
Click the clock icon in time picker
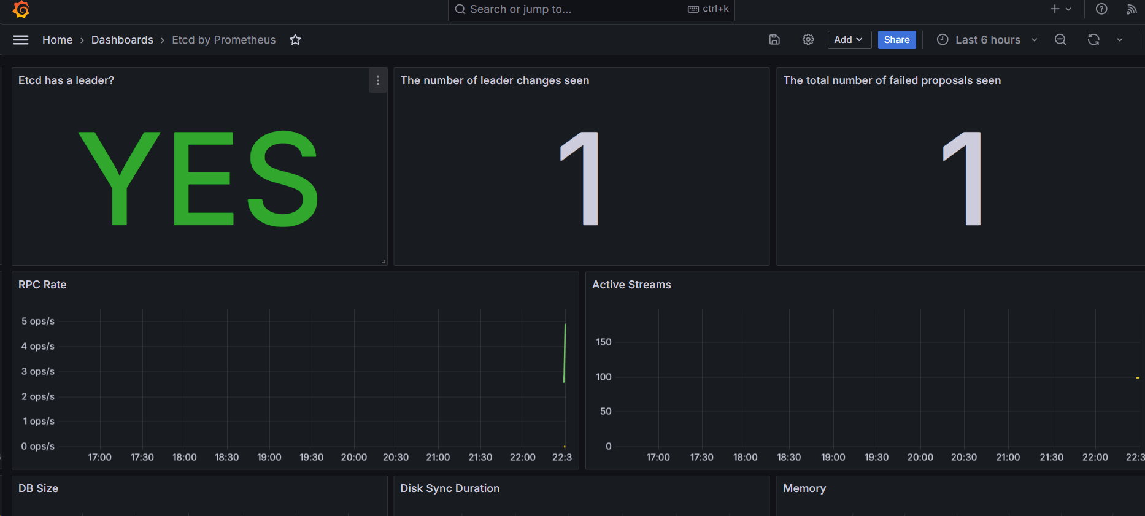click(943, 39)
